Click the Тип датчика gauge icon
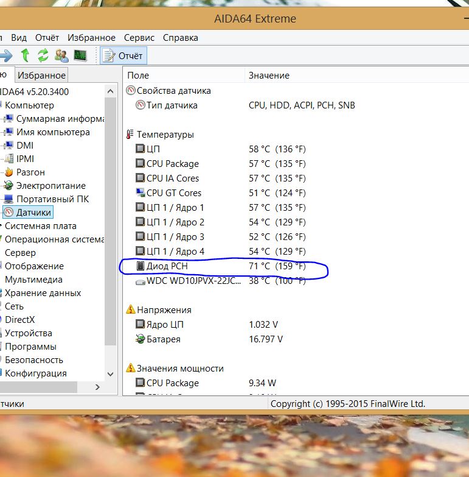Image resolution: width=469 pixels, height=477 pixels. (x=140, y=105)
